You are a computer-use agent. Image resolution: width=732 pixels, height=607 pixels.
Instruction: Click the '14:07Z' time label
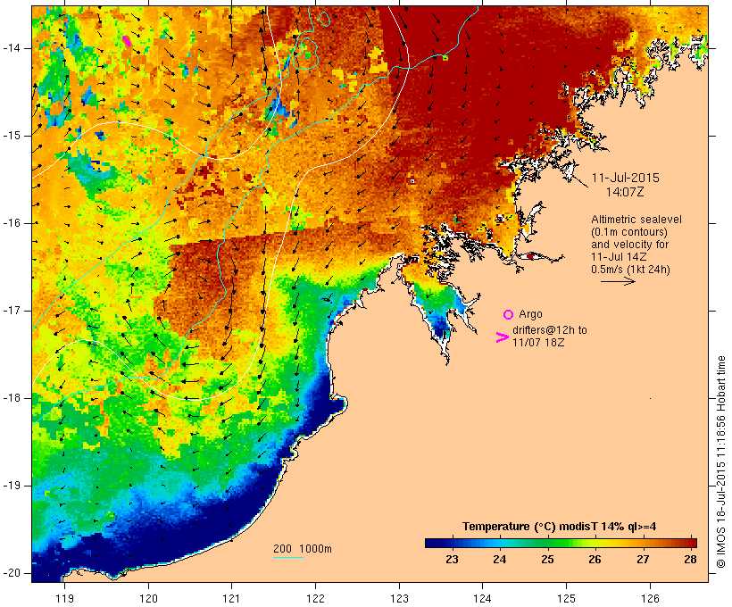pos(625,192)
